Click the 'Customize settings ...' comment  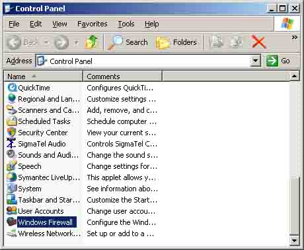tap(121, 99)
